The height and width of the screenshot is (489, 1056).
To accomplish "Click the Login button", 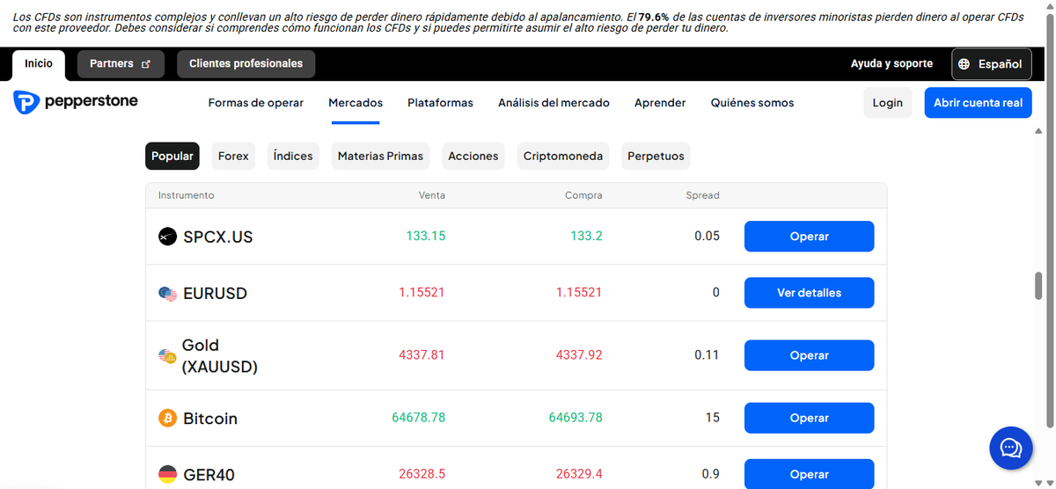I will pyautogui.click(x=887, y=103).
